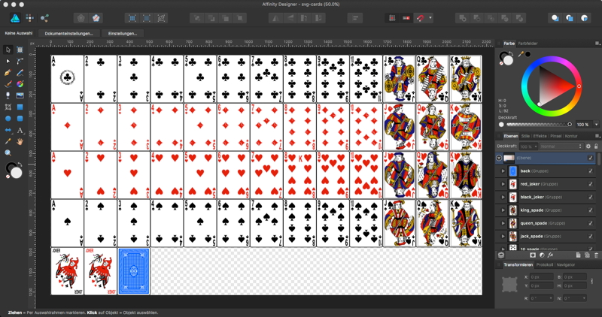Uncheck visibility of red_joker layer
Viewport: 602px width, 317px height.
(x=590, y=184)
